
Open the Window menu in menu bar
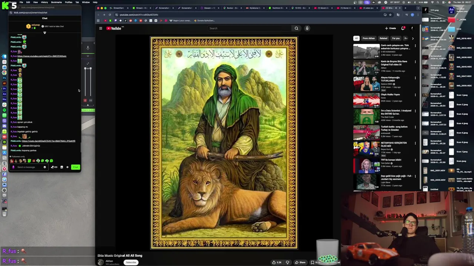pos(86,2)
